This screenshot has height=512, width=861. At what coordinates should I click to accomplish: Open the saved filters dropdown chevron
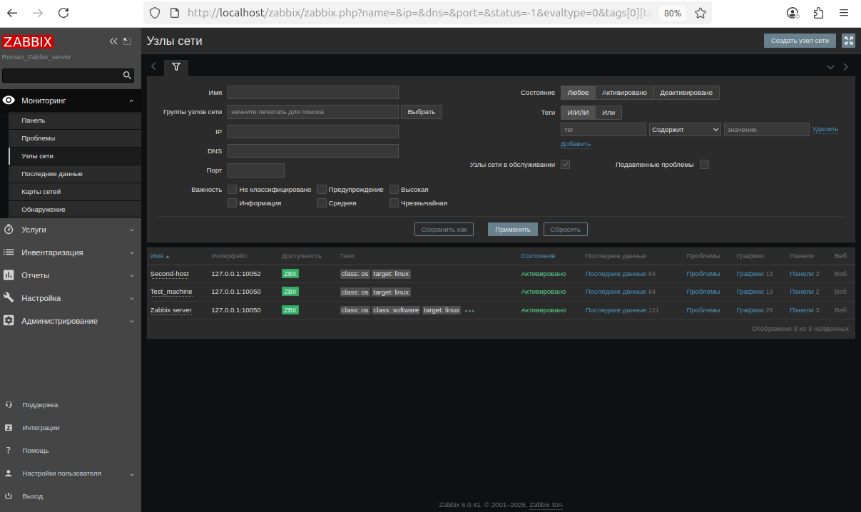click(x=830, y=67)
